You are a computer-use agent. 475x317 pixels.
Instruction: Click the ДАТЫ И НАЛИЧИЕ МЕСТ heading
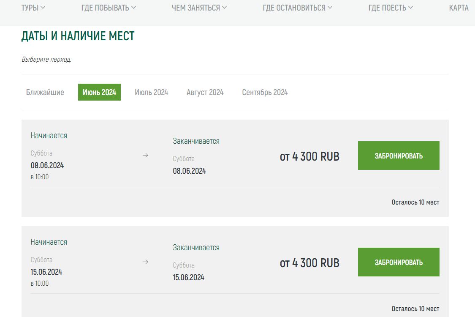pyautogui.click(x=78, y=36)
